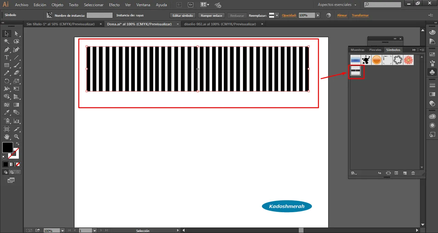Viewport: 438px width, 233px height.
Task: Activate the Zoom tool
Action: click(16, 137)
